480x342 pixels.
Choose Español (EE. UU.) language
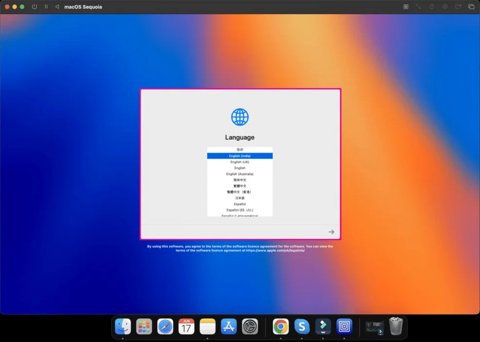[240, 210]
